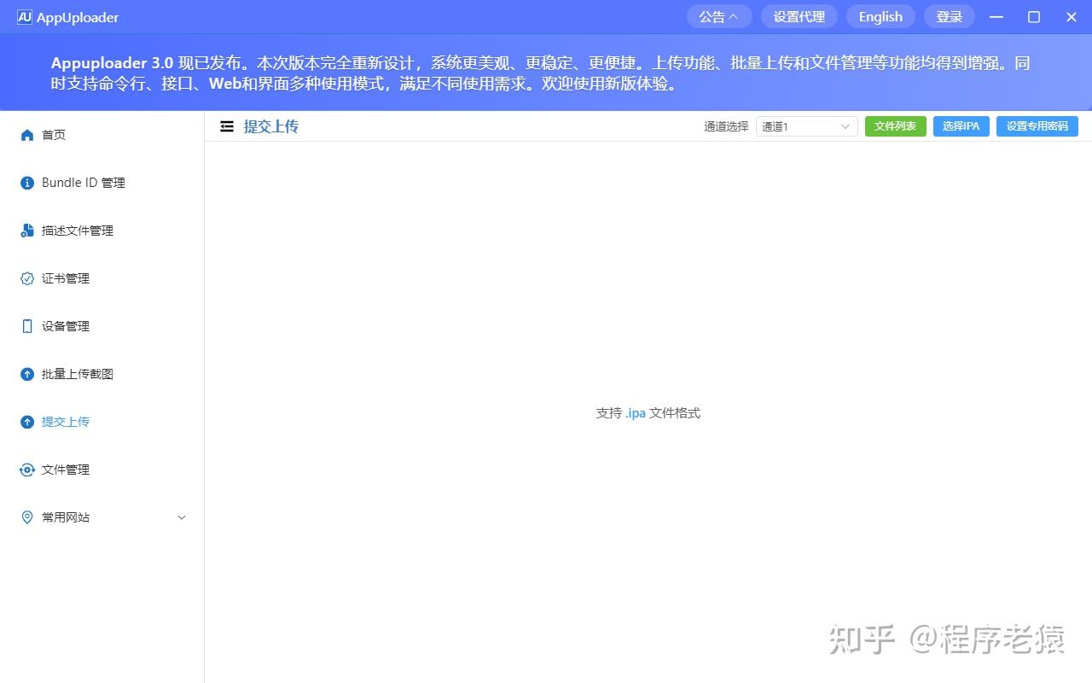Click the 提交上传 page heading
This screenshot has height=683, width=1092.
tap(271, 126)
